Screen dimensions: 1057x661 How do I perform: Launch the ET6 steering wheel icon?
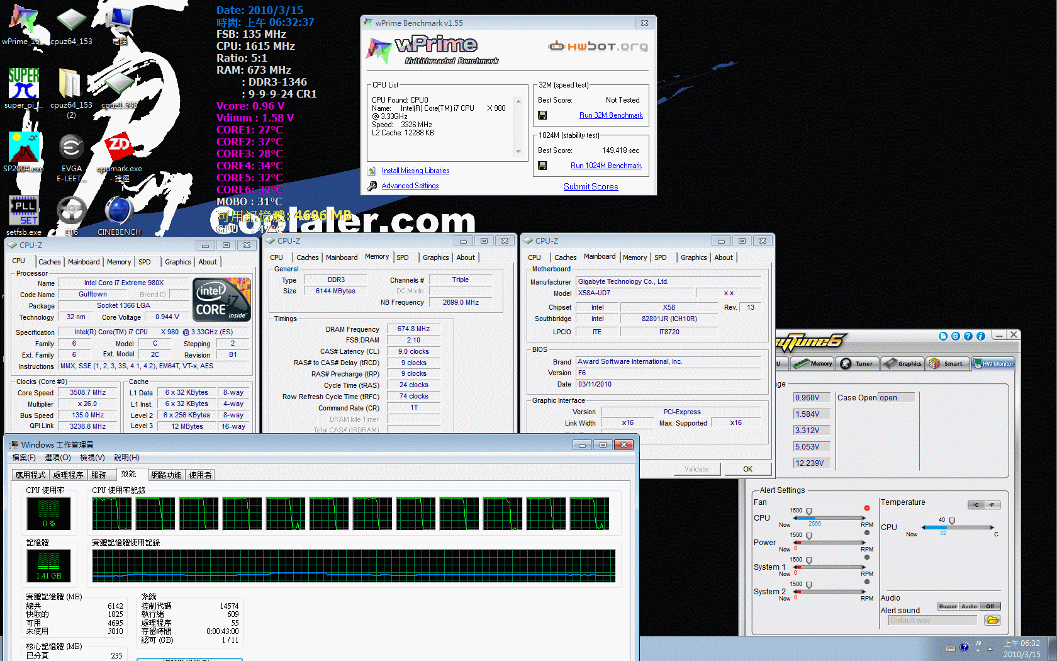(71, 211)
